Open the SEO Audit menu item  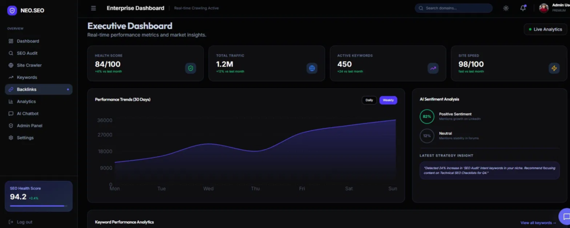[x=39, y=53]
